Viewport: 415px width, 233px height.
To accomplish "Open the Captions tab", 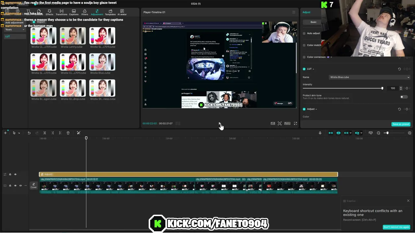I will tap(74, 13).
